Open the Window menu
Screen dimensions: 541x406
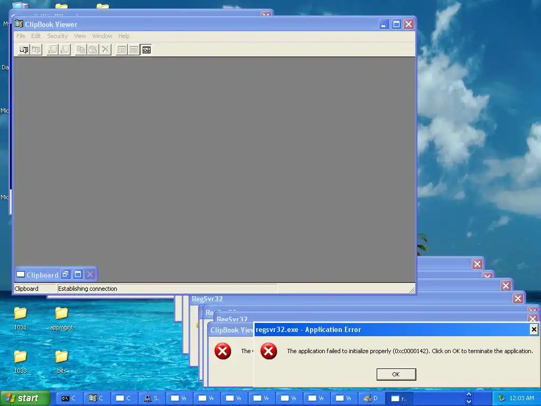[x=102, y=36]
